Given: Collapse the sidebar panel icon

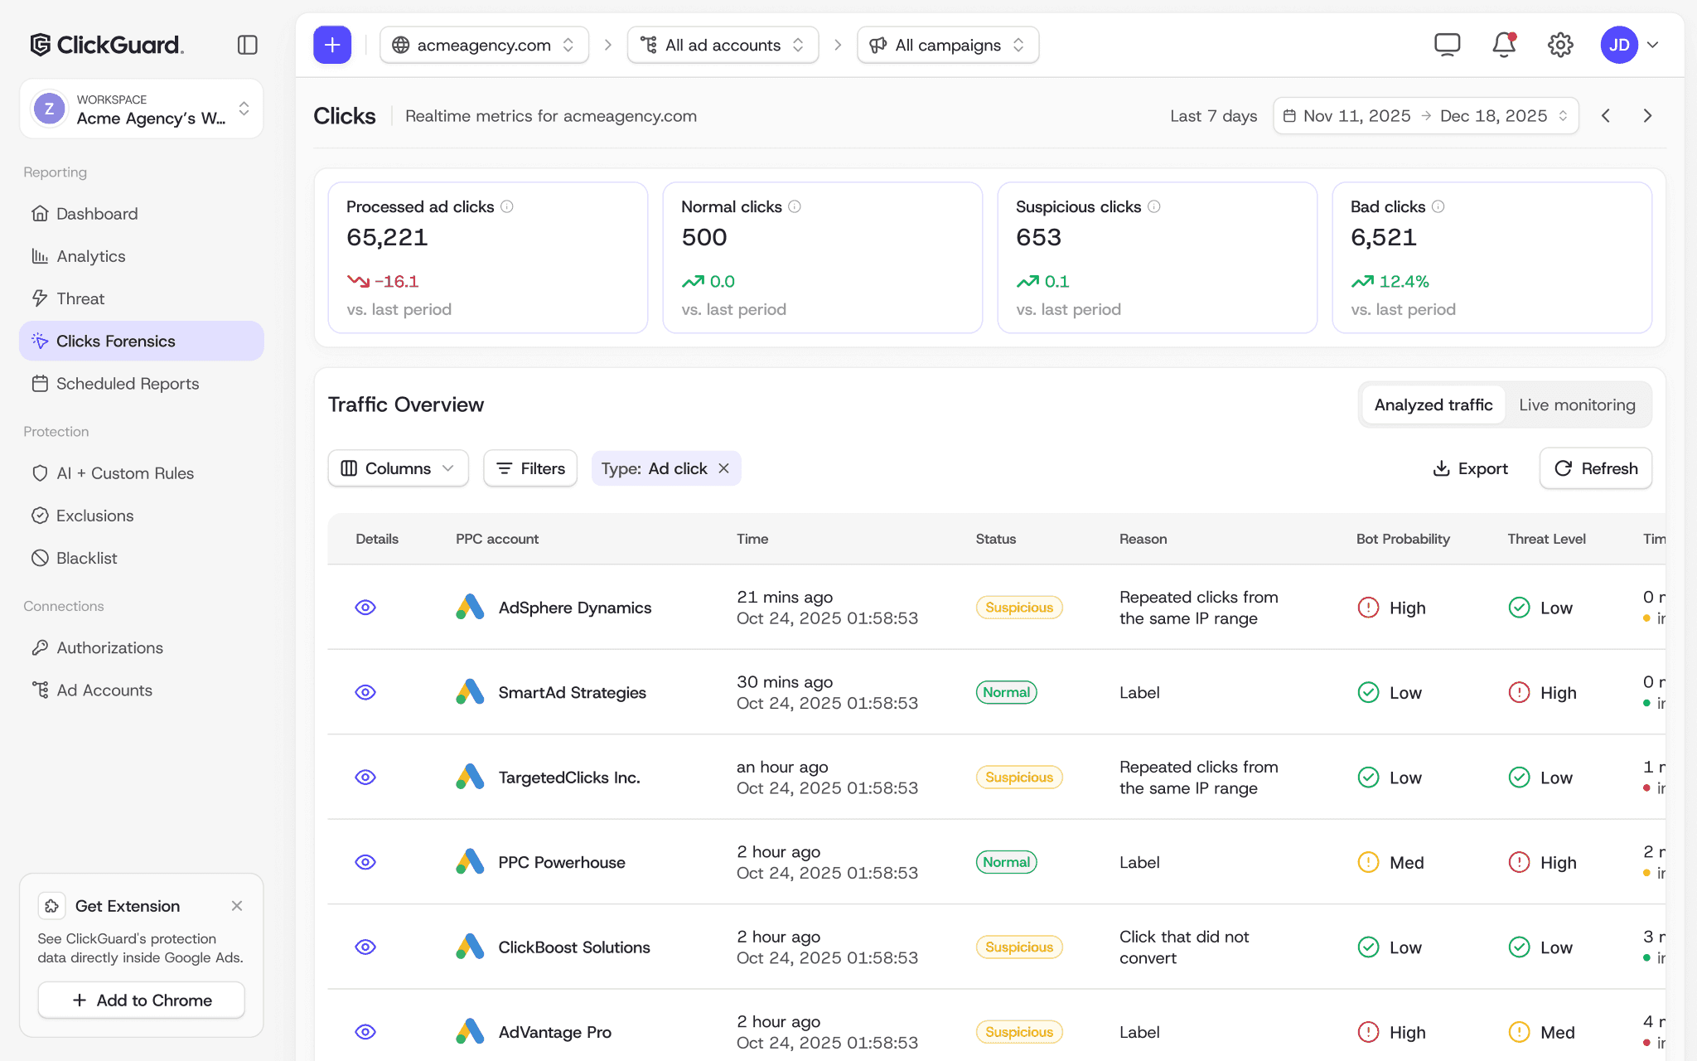Looking at the screenshot, I should coord(247,45).
